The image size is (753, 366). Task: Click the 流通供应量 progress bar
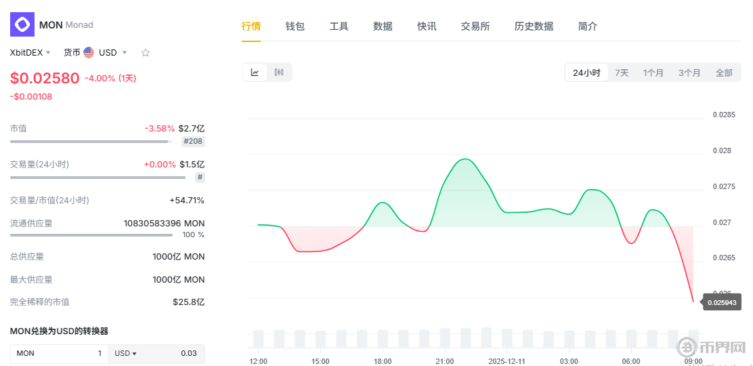(x=91, y=235)
